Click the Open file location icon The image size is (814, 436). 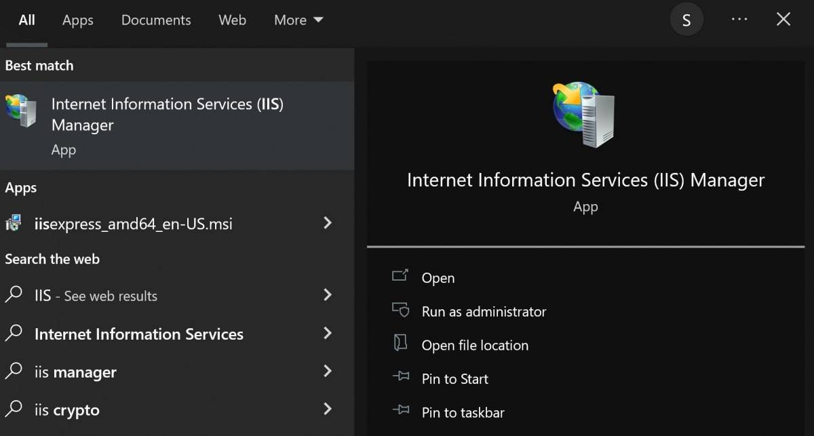[401, 344]
